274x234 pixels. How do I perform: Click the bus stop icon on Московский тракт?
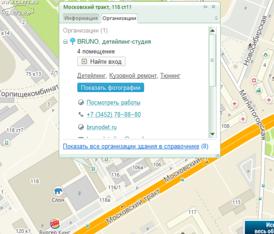(182, 179)
